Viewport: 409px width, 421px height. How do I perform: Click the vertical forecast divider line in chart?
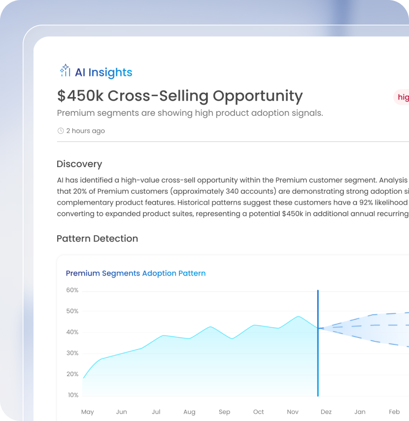(318, 343)
